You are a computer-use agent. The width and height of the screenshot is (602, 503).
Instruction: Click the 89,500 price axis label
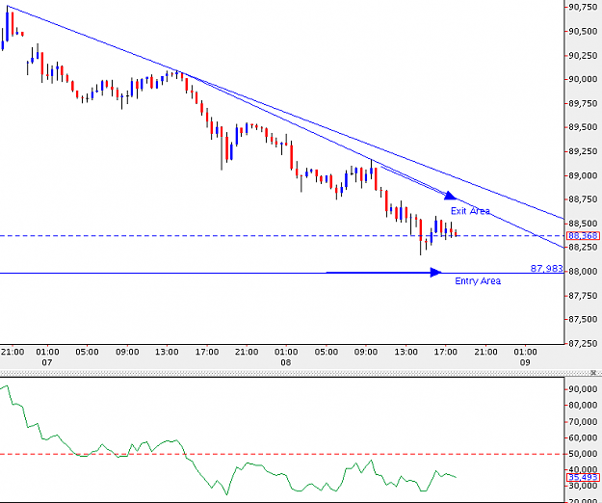point(583,127)
